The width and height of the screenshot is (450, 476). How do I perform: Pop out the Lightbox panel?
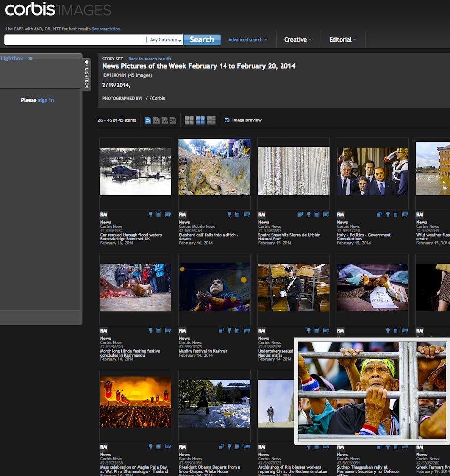click(x=30, y=59)
